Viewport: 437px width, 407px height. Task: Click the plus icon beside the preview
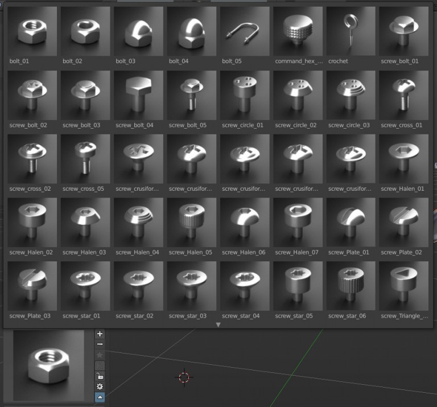pyautogui.click(x=100, y=334)
